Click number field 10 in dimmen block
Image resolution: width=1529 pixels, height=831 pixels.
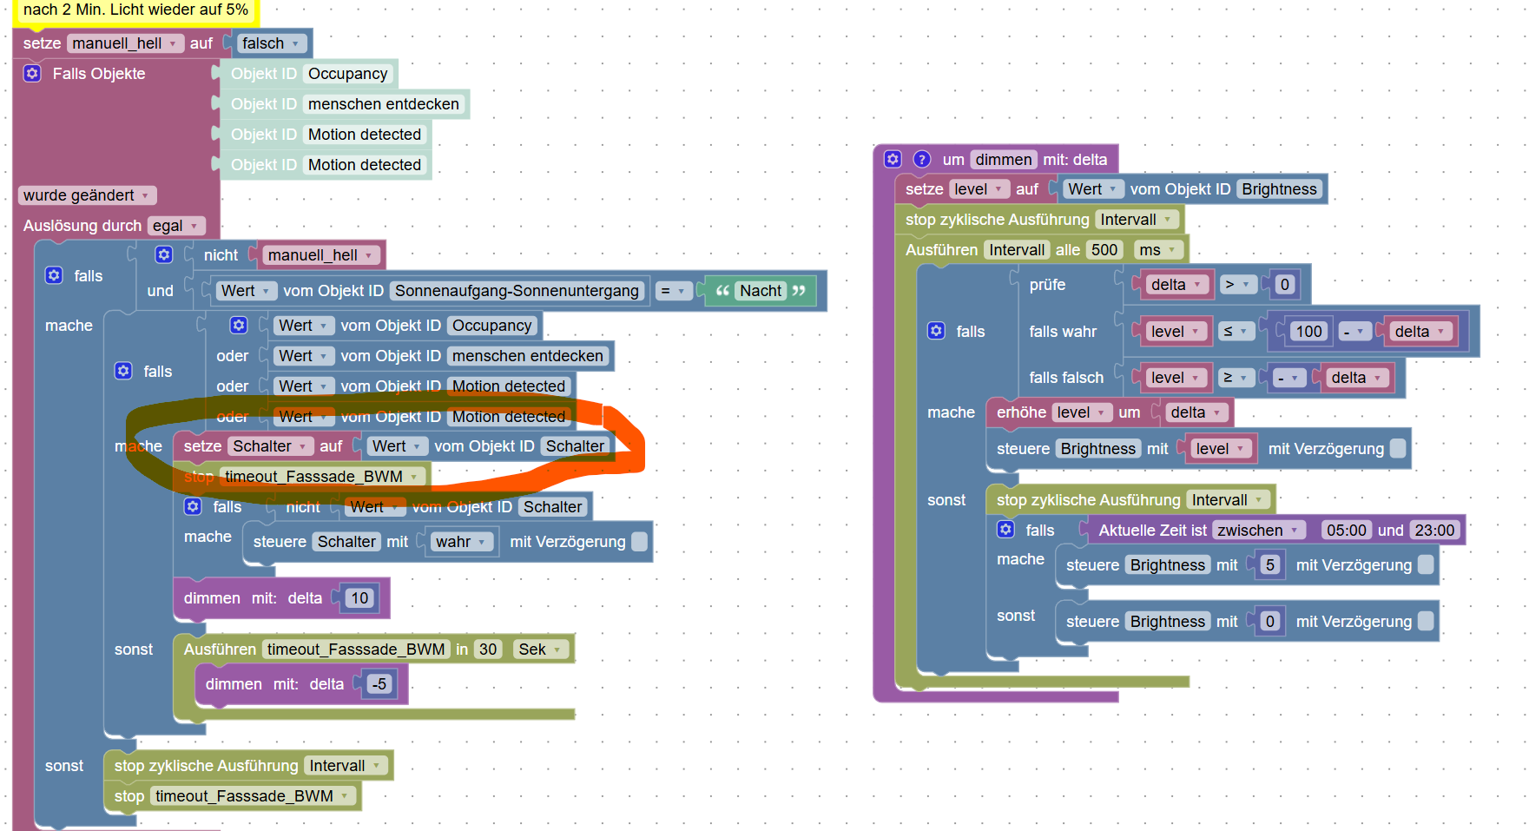click(x=359, y=598)
